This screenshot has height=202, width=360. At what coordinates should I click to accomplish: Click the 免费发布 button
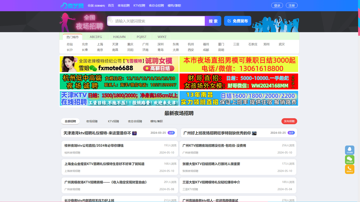[237, 21]
